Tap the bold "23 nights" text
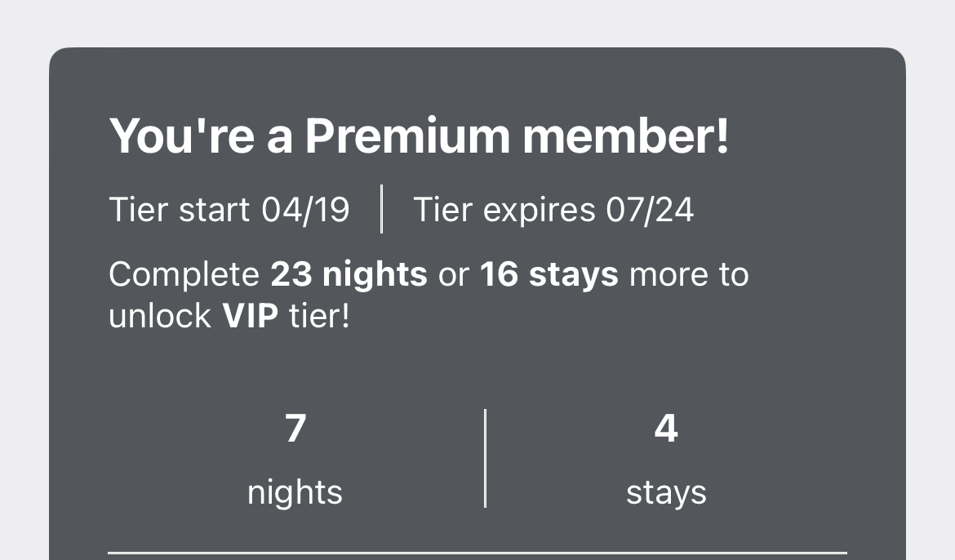The image size is (955, 560). pyautogui.click(x=349, y=275)
